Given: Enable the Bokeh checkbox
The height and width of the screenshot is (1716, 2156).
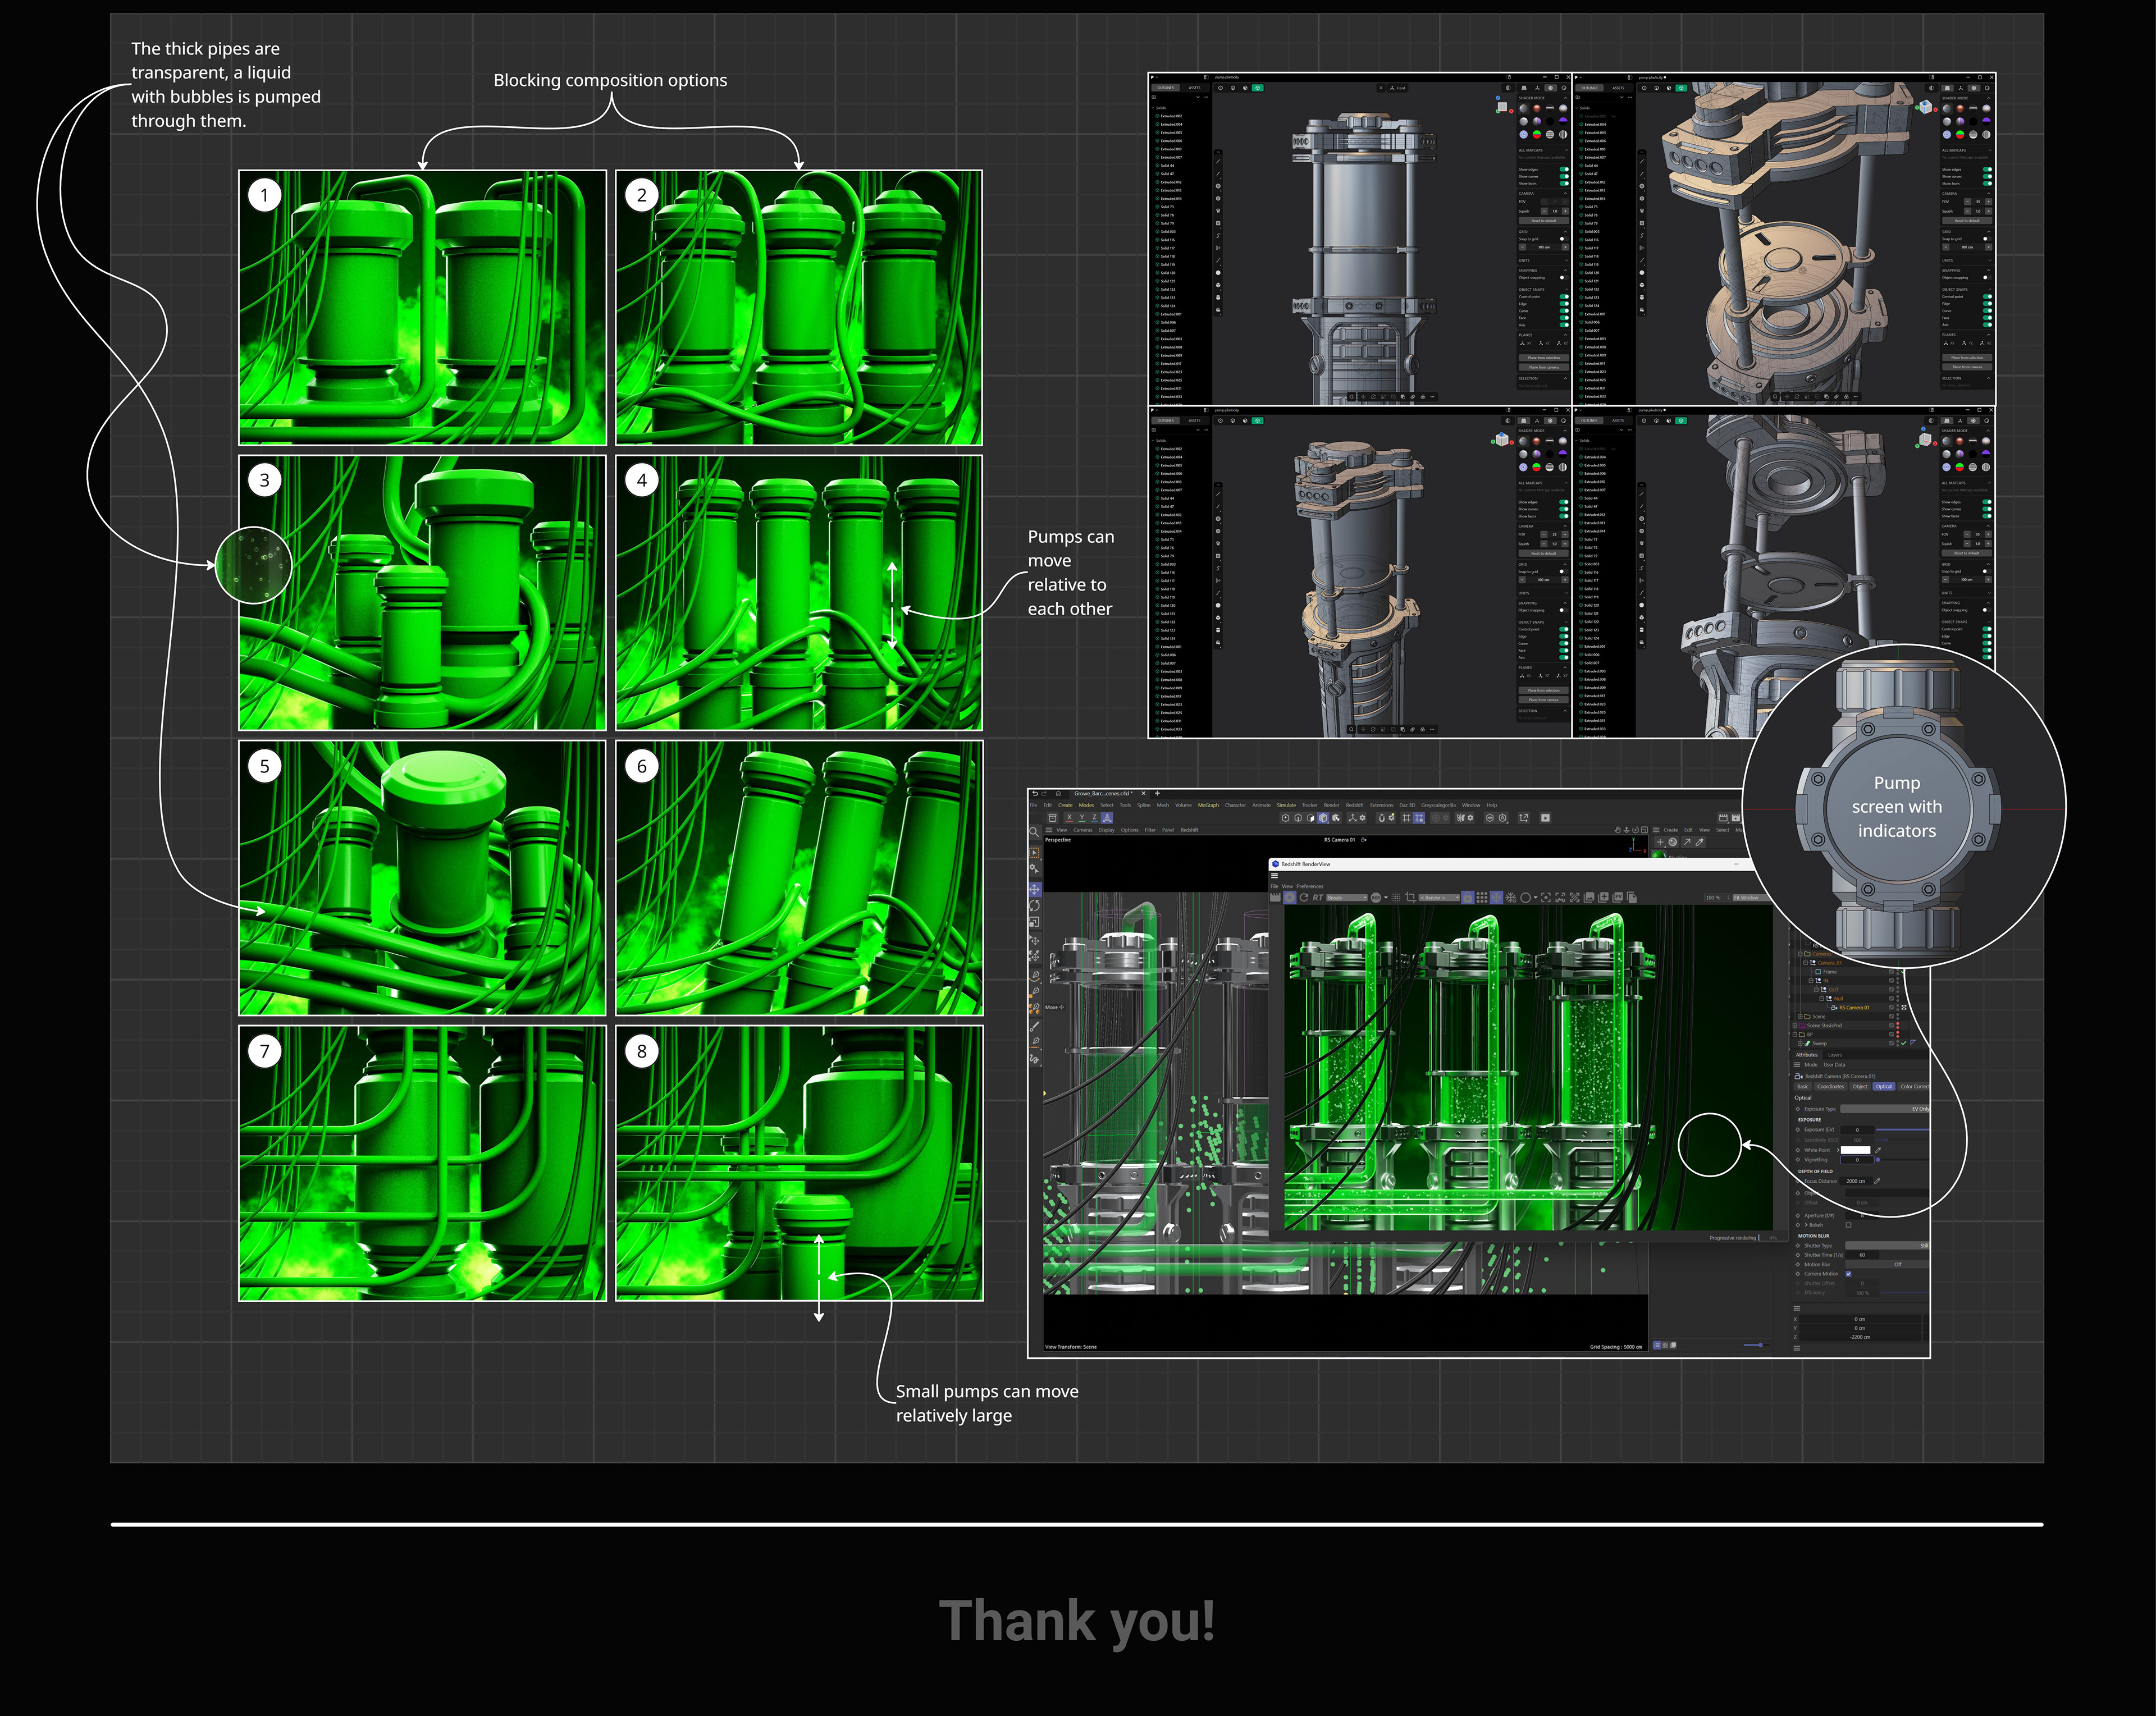Looking at the screenshot, I should (x=1849, y=1225).
